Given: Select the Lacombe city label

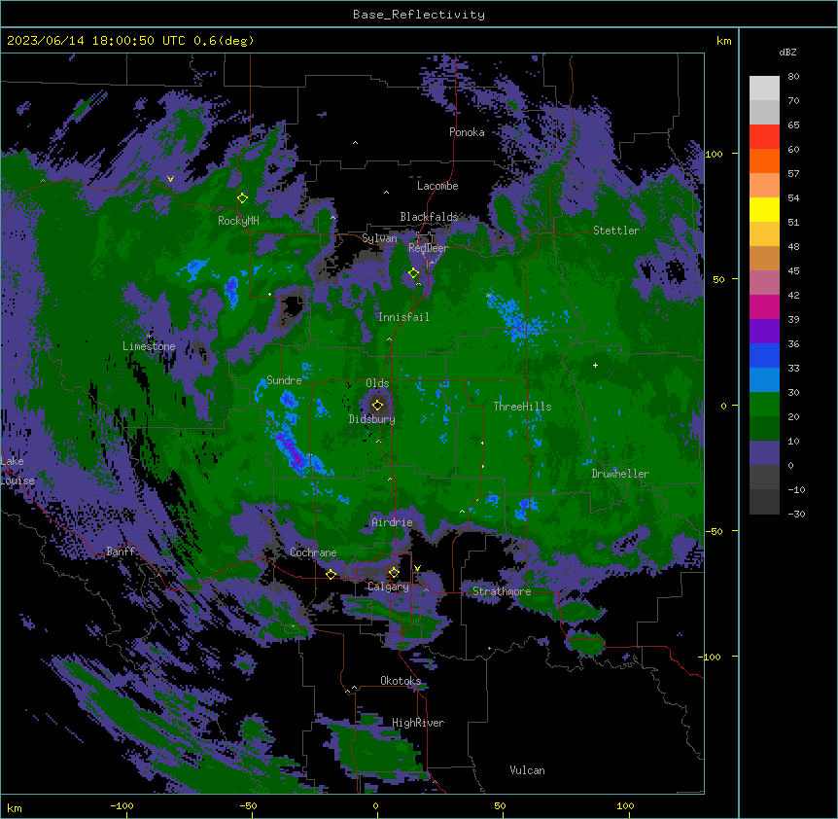Looking at the screenshot, I should (x=437, y=186).
